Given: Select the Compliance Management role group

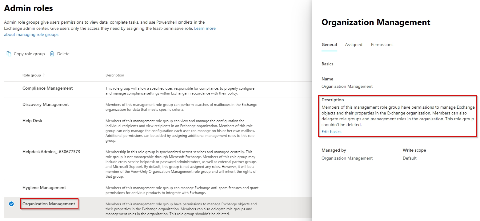Looking at the screenshot, I should coord(48,88).
